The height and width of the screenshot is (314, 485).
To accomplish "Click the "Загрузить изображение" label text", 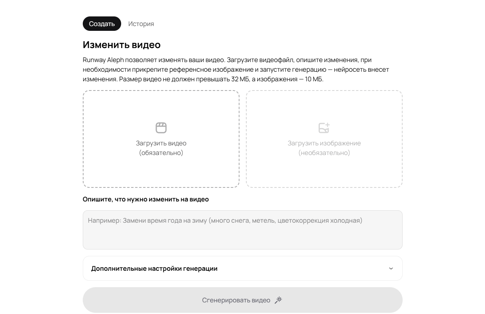I will (x=324, y=143).
